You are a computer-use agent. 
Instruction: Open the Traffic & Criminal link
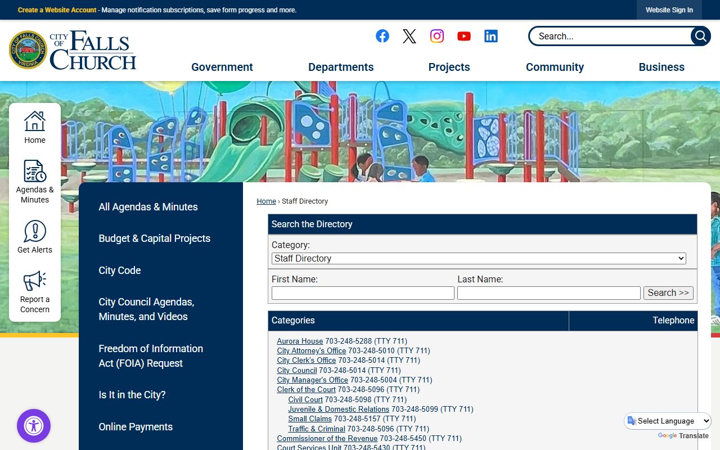tap(317, 429)
